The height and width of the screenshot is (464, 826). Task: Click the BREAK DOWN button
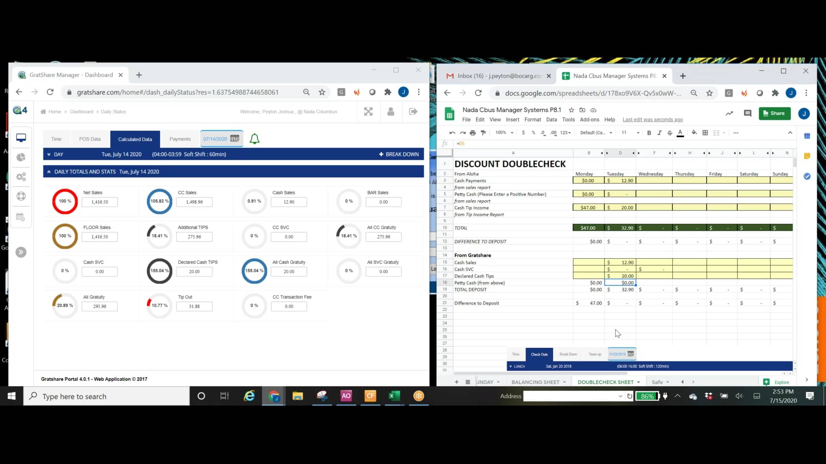[399, 154]
